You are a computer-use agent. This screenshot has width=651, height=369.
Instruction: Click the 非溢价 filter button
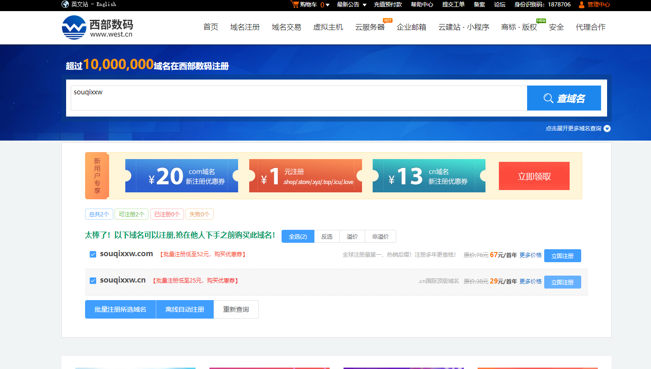[x=381, y=236]
